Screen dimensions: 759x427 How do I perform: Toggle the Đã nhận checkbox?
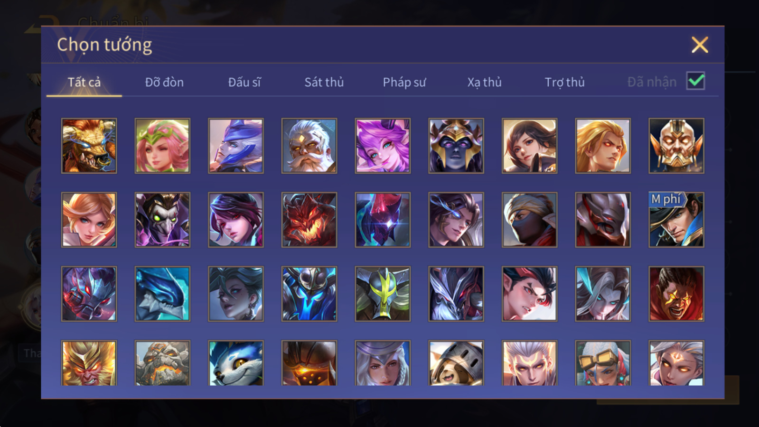(x=696, y=81)
